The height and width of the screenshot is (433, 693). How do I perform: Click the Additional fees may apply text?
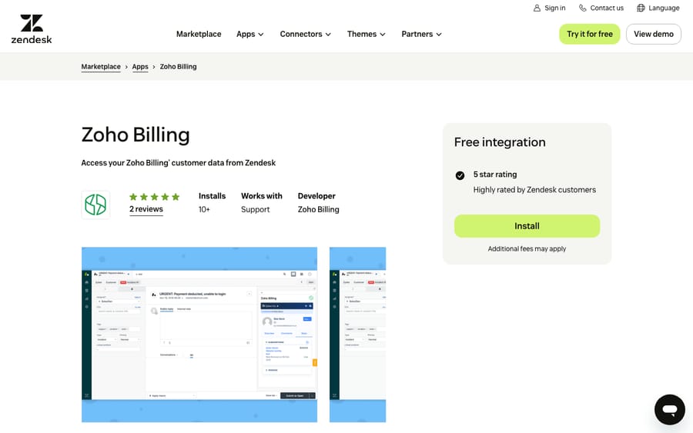pos(527,249)
